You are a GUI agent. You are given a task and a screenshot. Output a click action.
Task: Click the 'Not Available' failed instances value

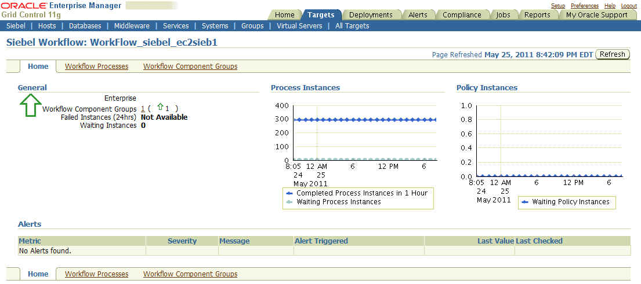point(164,117)
